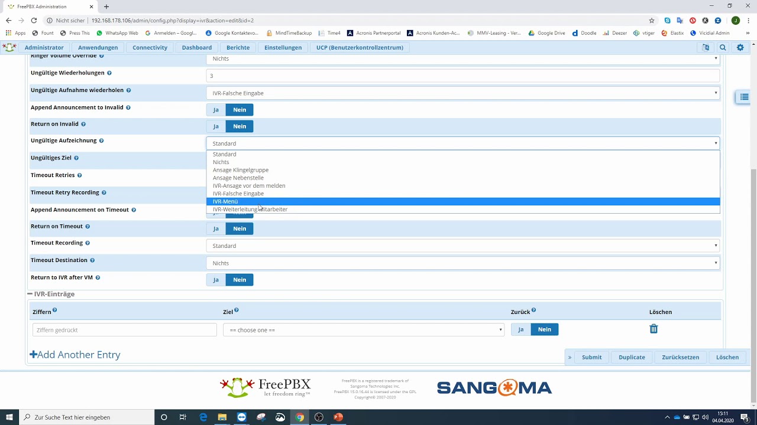Open Ringer Volume Override dropdown

point(463,58)
